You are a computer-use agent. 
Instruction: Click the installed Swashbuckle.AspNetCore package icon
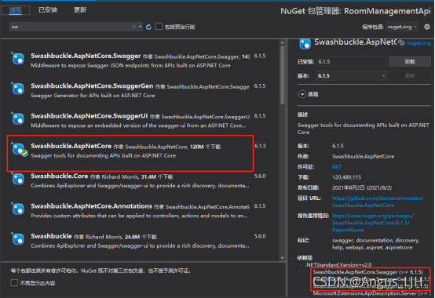tap(18, 149)
